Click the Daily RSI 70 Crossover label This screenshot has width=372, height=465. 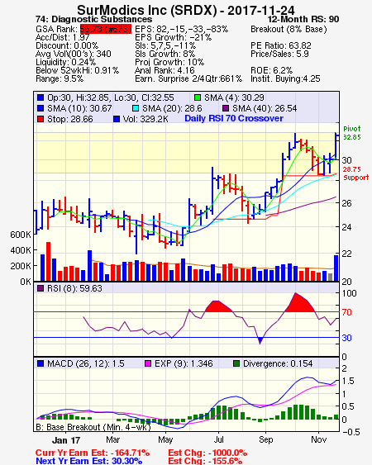pyautogui.click(x=234, y=118)
